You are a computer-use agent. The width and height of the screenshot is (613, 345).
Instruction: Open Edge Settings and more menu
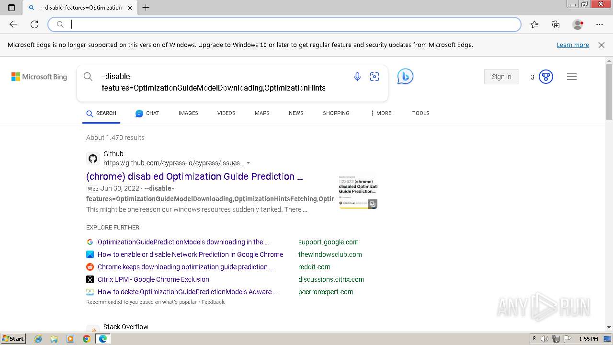click(600, 24)
